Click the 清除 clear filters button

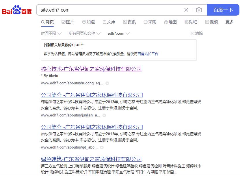(196, 34)
